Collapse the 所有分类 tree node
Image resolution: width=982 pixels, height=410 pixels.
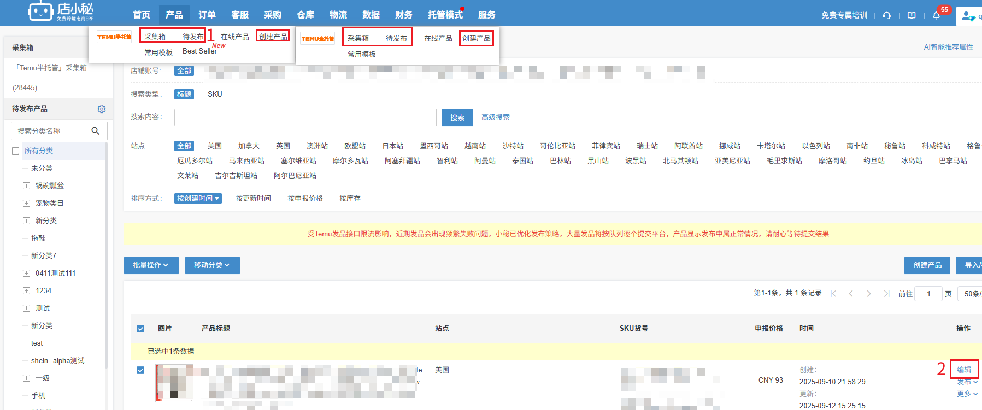15,151
